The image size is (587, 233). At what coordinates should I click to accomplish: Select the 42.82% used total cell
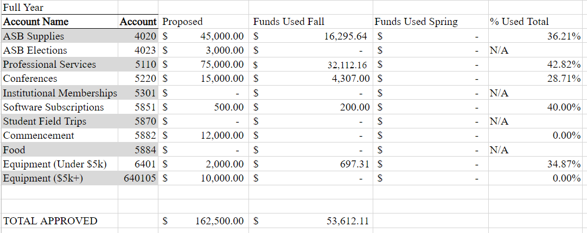[x=538, y=64]
